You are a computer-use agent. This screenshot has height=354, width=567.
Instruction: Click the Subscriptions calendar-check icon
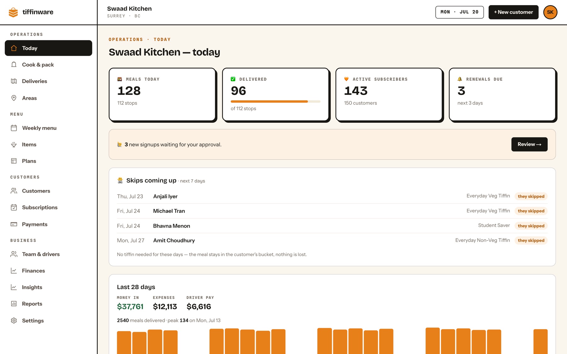(x=14, y=207)
